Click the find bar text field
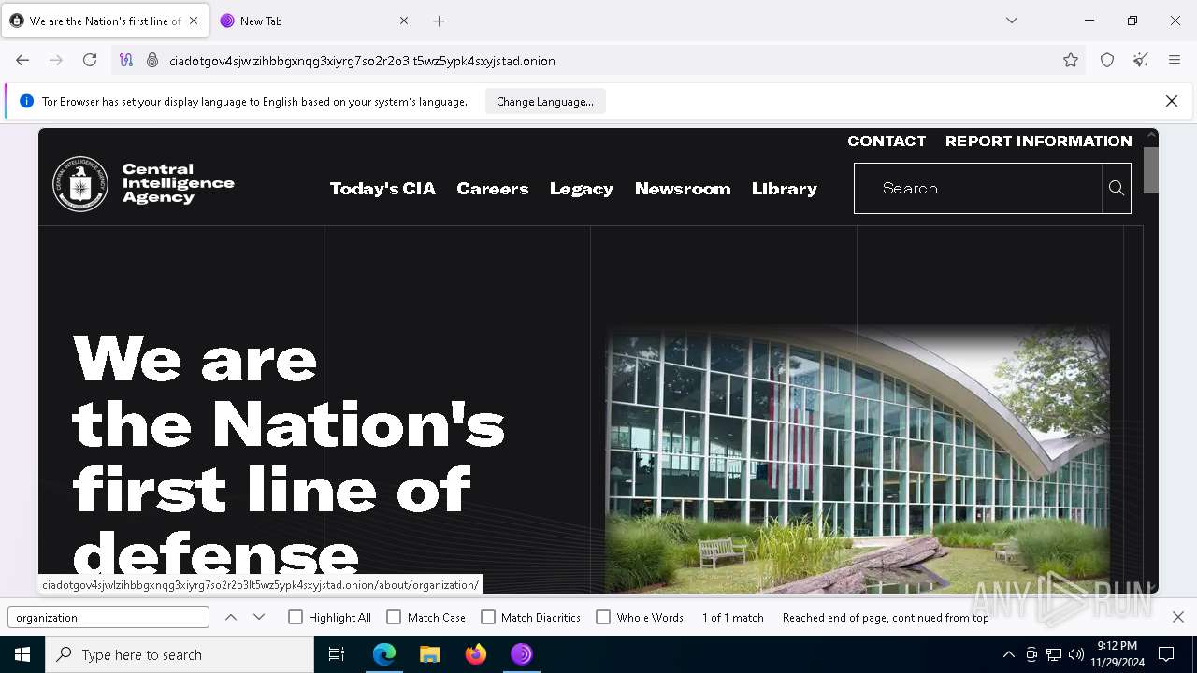Viewport: 1197px width, 673px height. 108,617
